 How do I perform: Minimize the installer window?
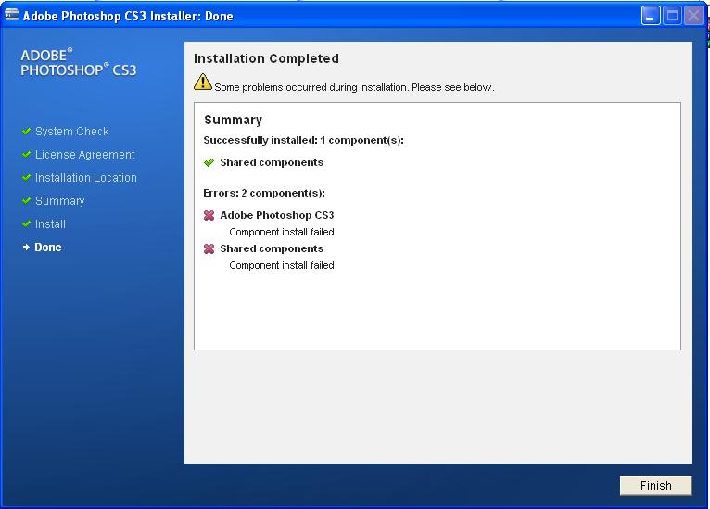tap(651, 16)
